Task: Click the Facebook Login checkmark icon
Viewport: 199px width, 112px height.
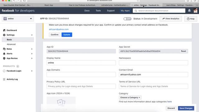Action: pos(4,71)
